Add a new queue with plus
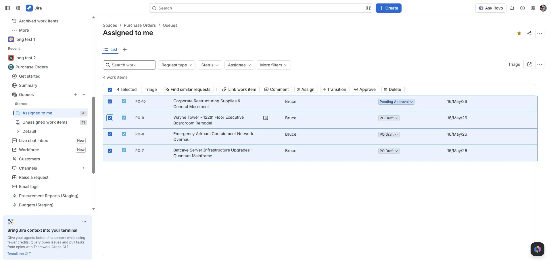This screenshot has width=551, height=261. click(x=75, y=95)
